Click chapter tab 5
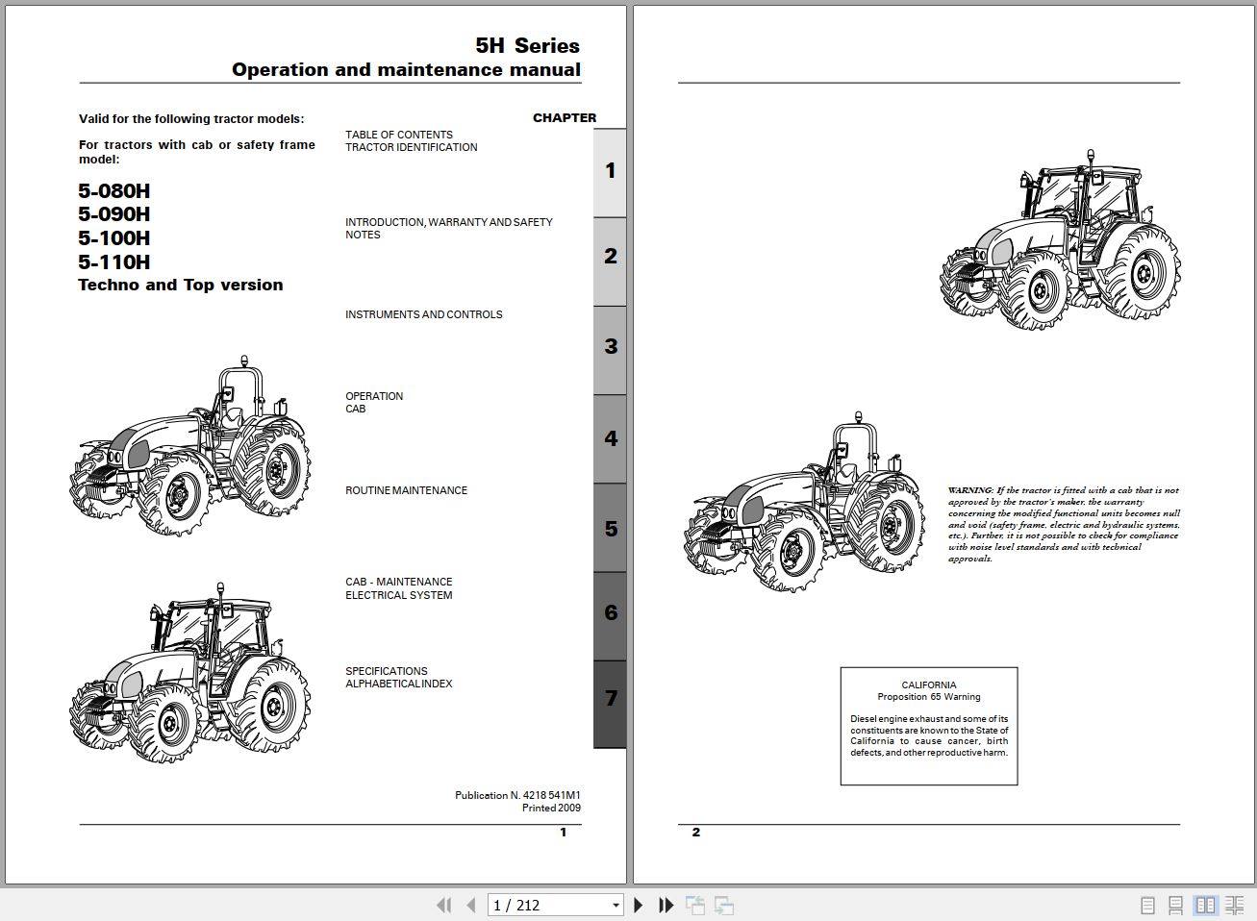 [x=610, y=529]
